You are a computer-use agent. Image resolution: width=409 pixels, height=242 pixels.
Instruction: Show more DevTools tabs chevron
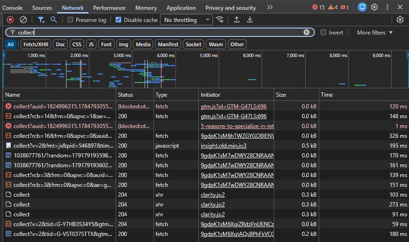point(270,7)
